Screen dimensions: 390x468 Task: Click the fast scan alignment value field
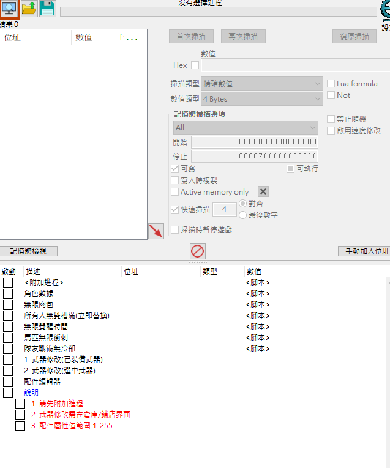[225, 209]
